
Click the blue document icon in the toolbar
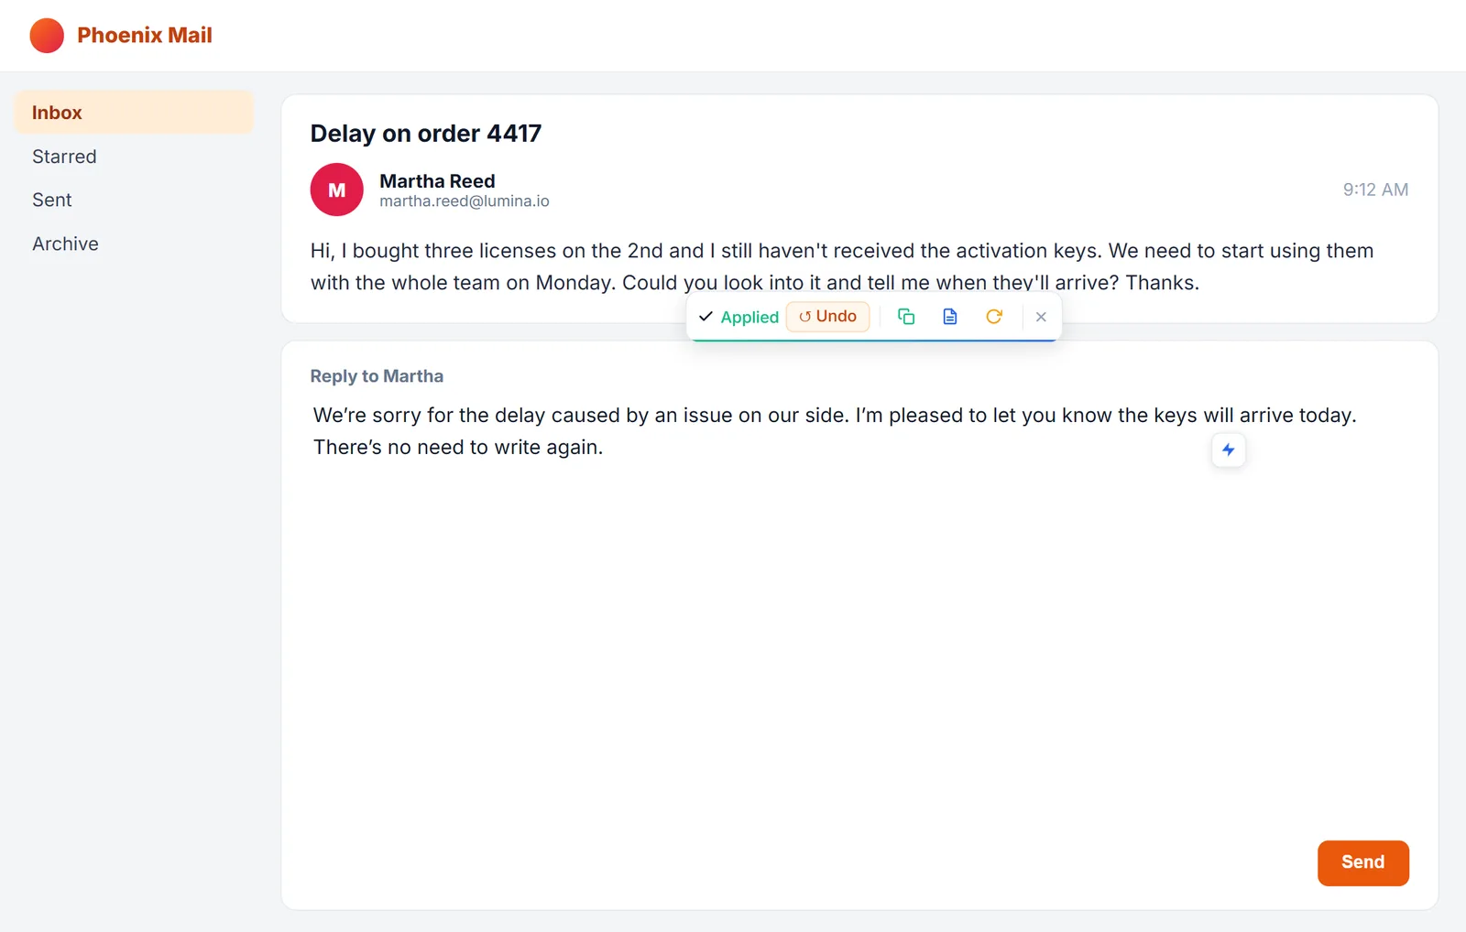click(950, 317)
